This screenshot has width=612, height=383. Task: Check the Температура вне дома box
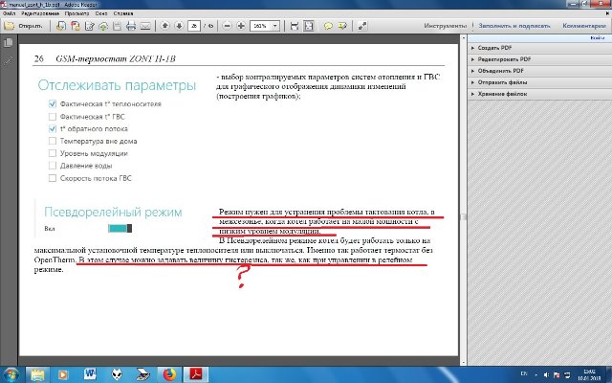pos(53,140)
